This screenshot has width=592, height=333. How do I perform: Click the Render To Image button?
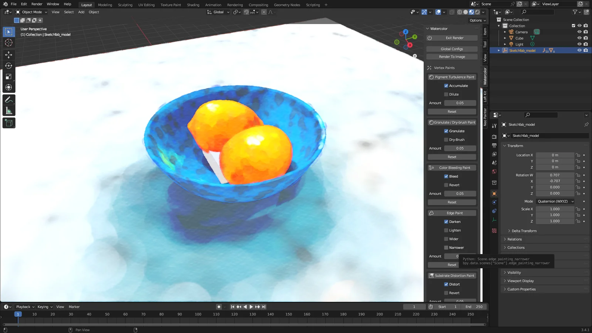coord(452,57)
